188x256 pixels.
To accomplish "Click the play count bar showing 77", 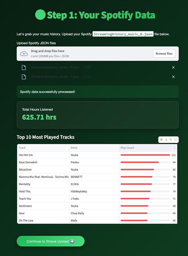I will pyautogui.click(x=145, y=184).
